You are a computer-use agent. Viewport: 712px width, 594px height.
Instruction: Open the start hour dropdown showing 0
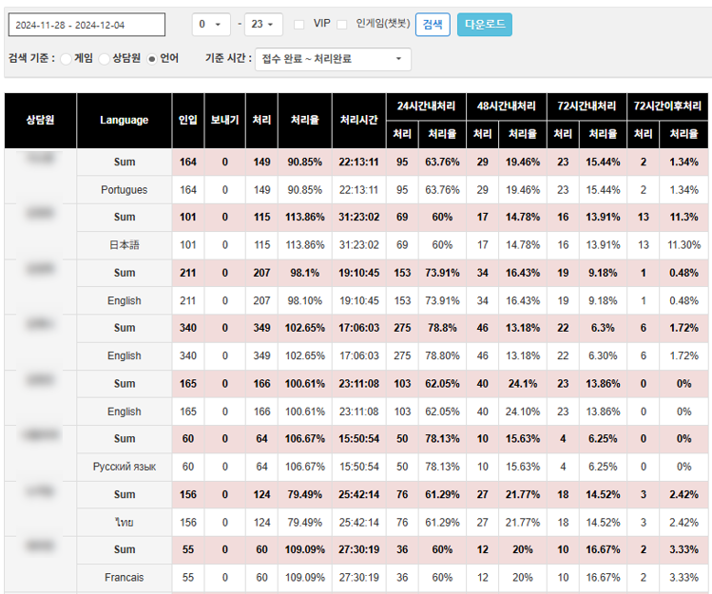tap(211, 25)
